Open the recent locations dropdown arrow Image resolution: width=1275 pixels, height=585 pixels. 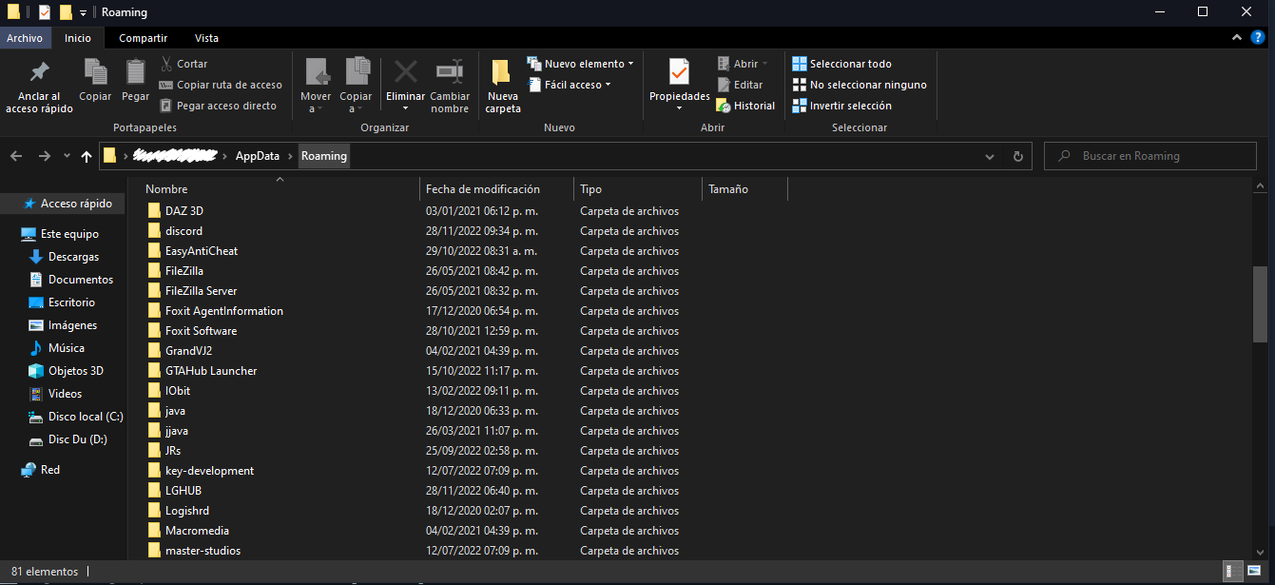click(x=67, y=156)
